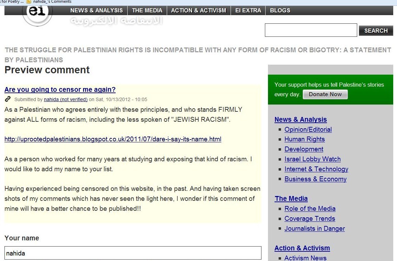Open the uprootedpalestinians blogspot URL link
397x261 pixels.
point(113,139)
